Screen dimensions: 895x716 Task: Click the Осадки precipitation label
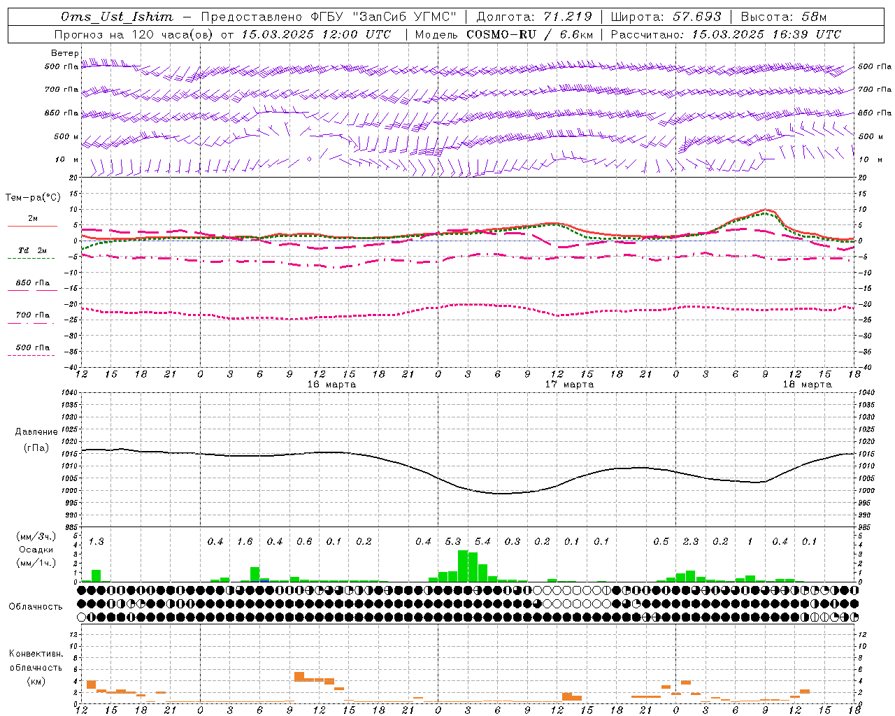pyautogui.click(x=36, y=550)
